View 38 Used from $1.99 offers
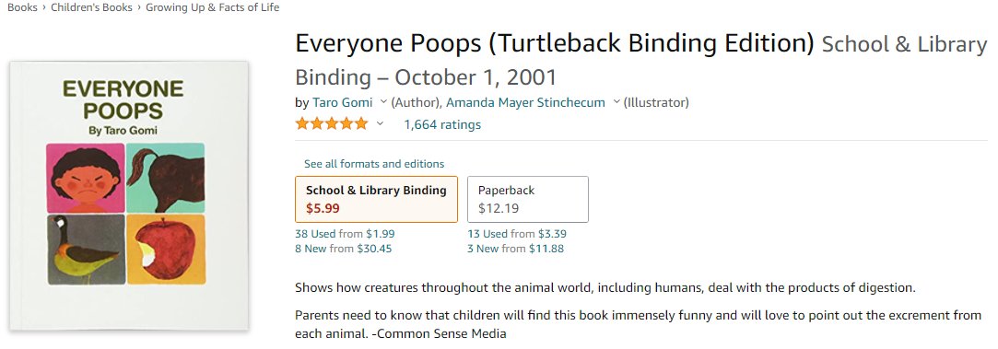Screen dimensions: 998x349 pyautogui.click(x=345, y=234)
